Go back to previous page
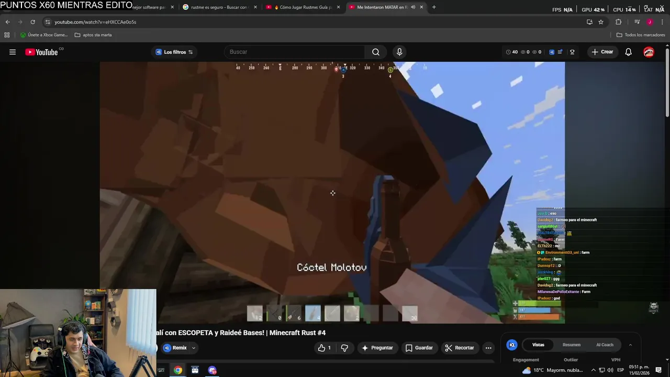Viewport: 670px width, 377px height. pyautogui.click(x=7, y=22)
